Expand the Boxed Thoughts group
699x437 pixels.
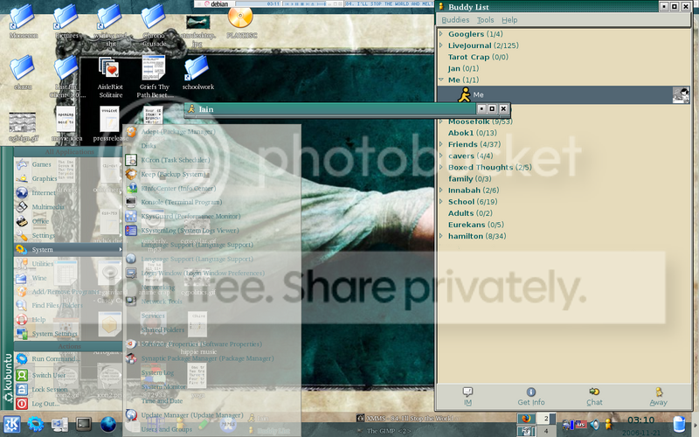[441, 167]
